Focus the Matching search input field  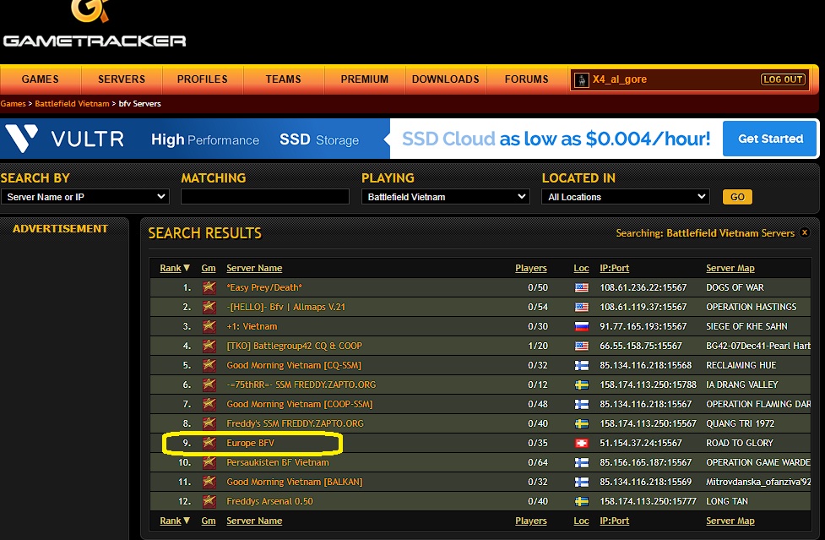pyautogui.click(x=265, y=197)
